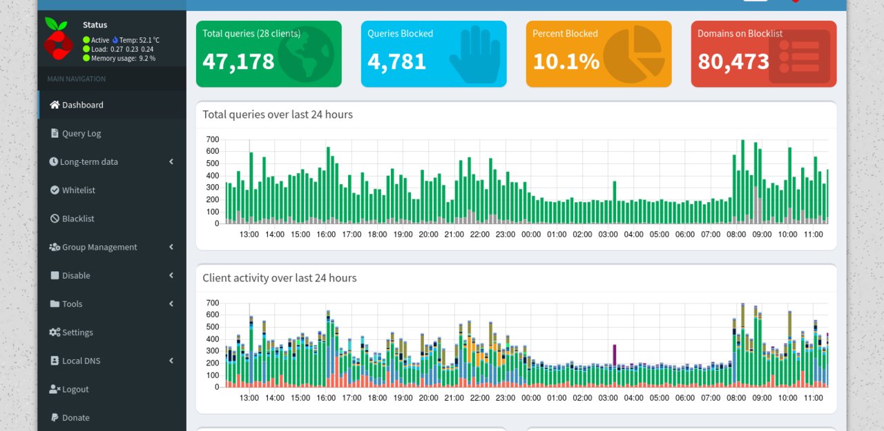Click the 10.1% percent blocked value
The width and height of the screenshot is (884, 431).
pos(566,61)
